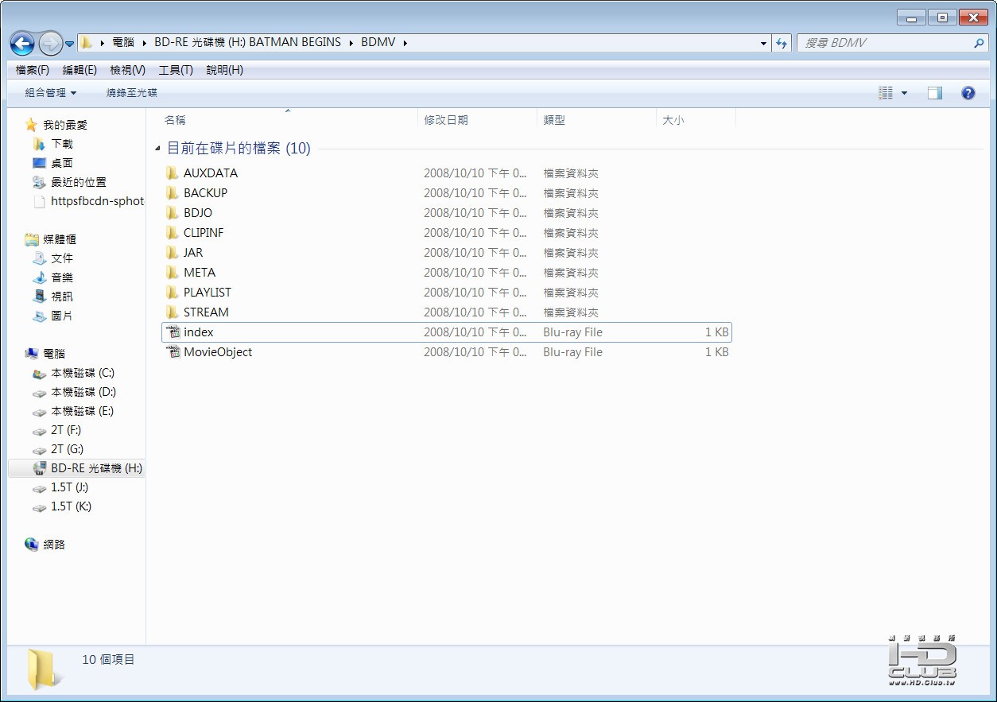The image size is (997, 702).
Task: Click the 網路 network icon
Action: (x=32, y=545)
